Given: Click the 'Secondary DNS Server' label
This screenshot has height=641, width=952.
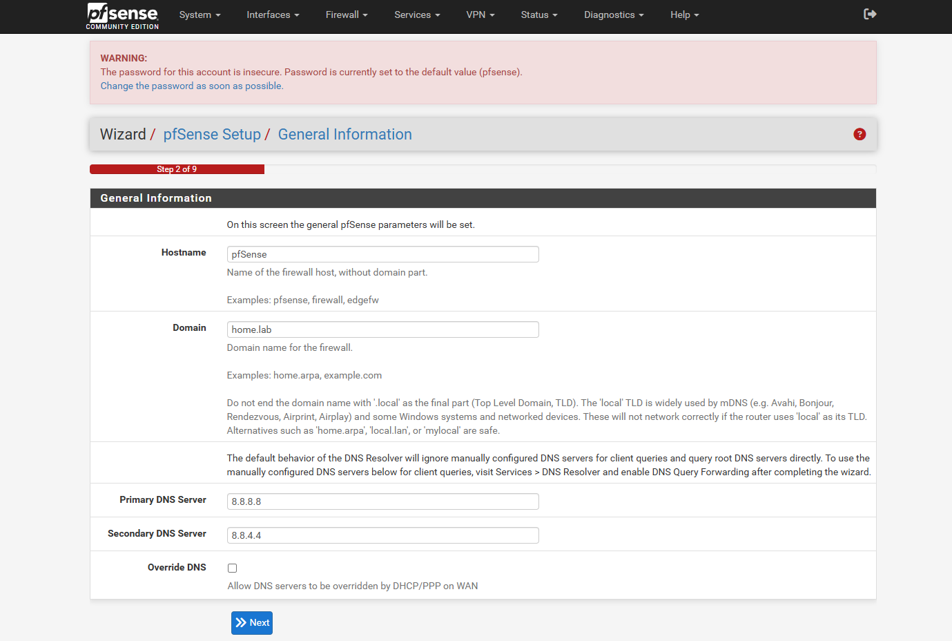Looking at the screenshot, I should click(157, 533).
